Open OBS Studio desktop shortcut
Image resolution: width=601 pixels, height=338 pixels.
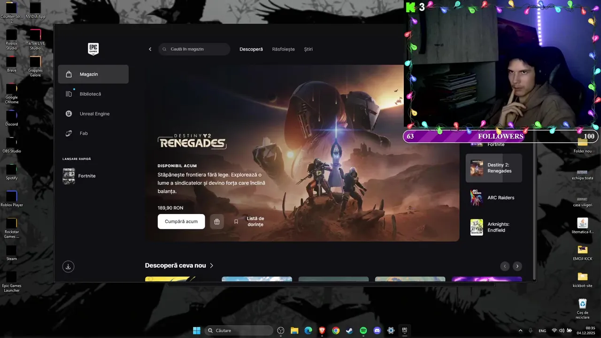11,146
